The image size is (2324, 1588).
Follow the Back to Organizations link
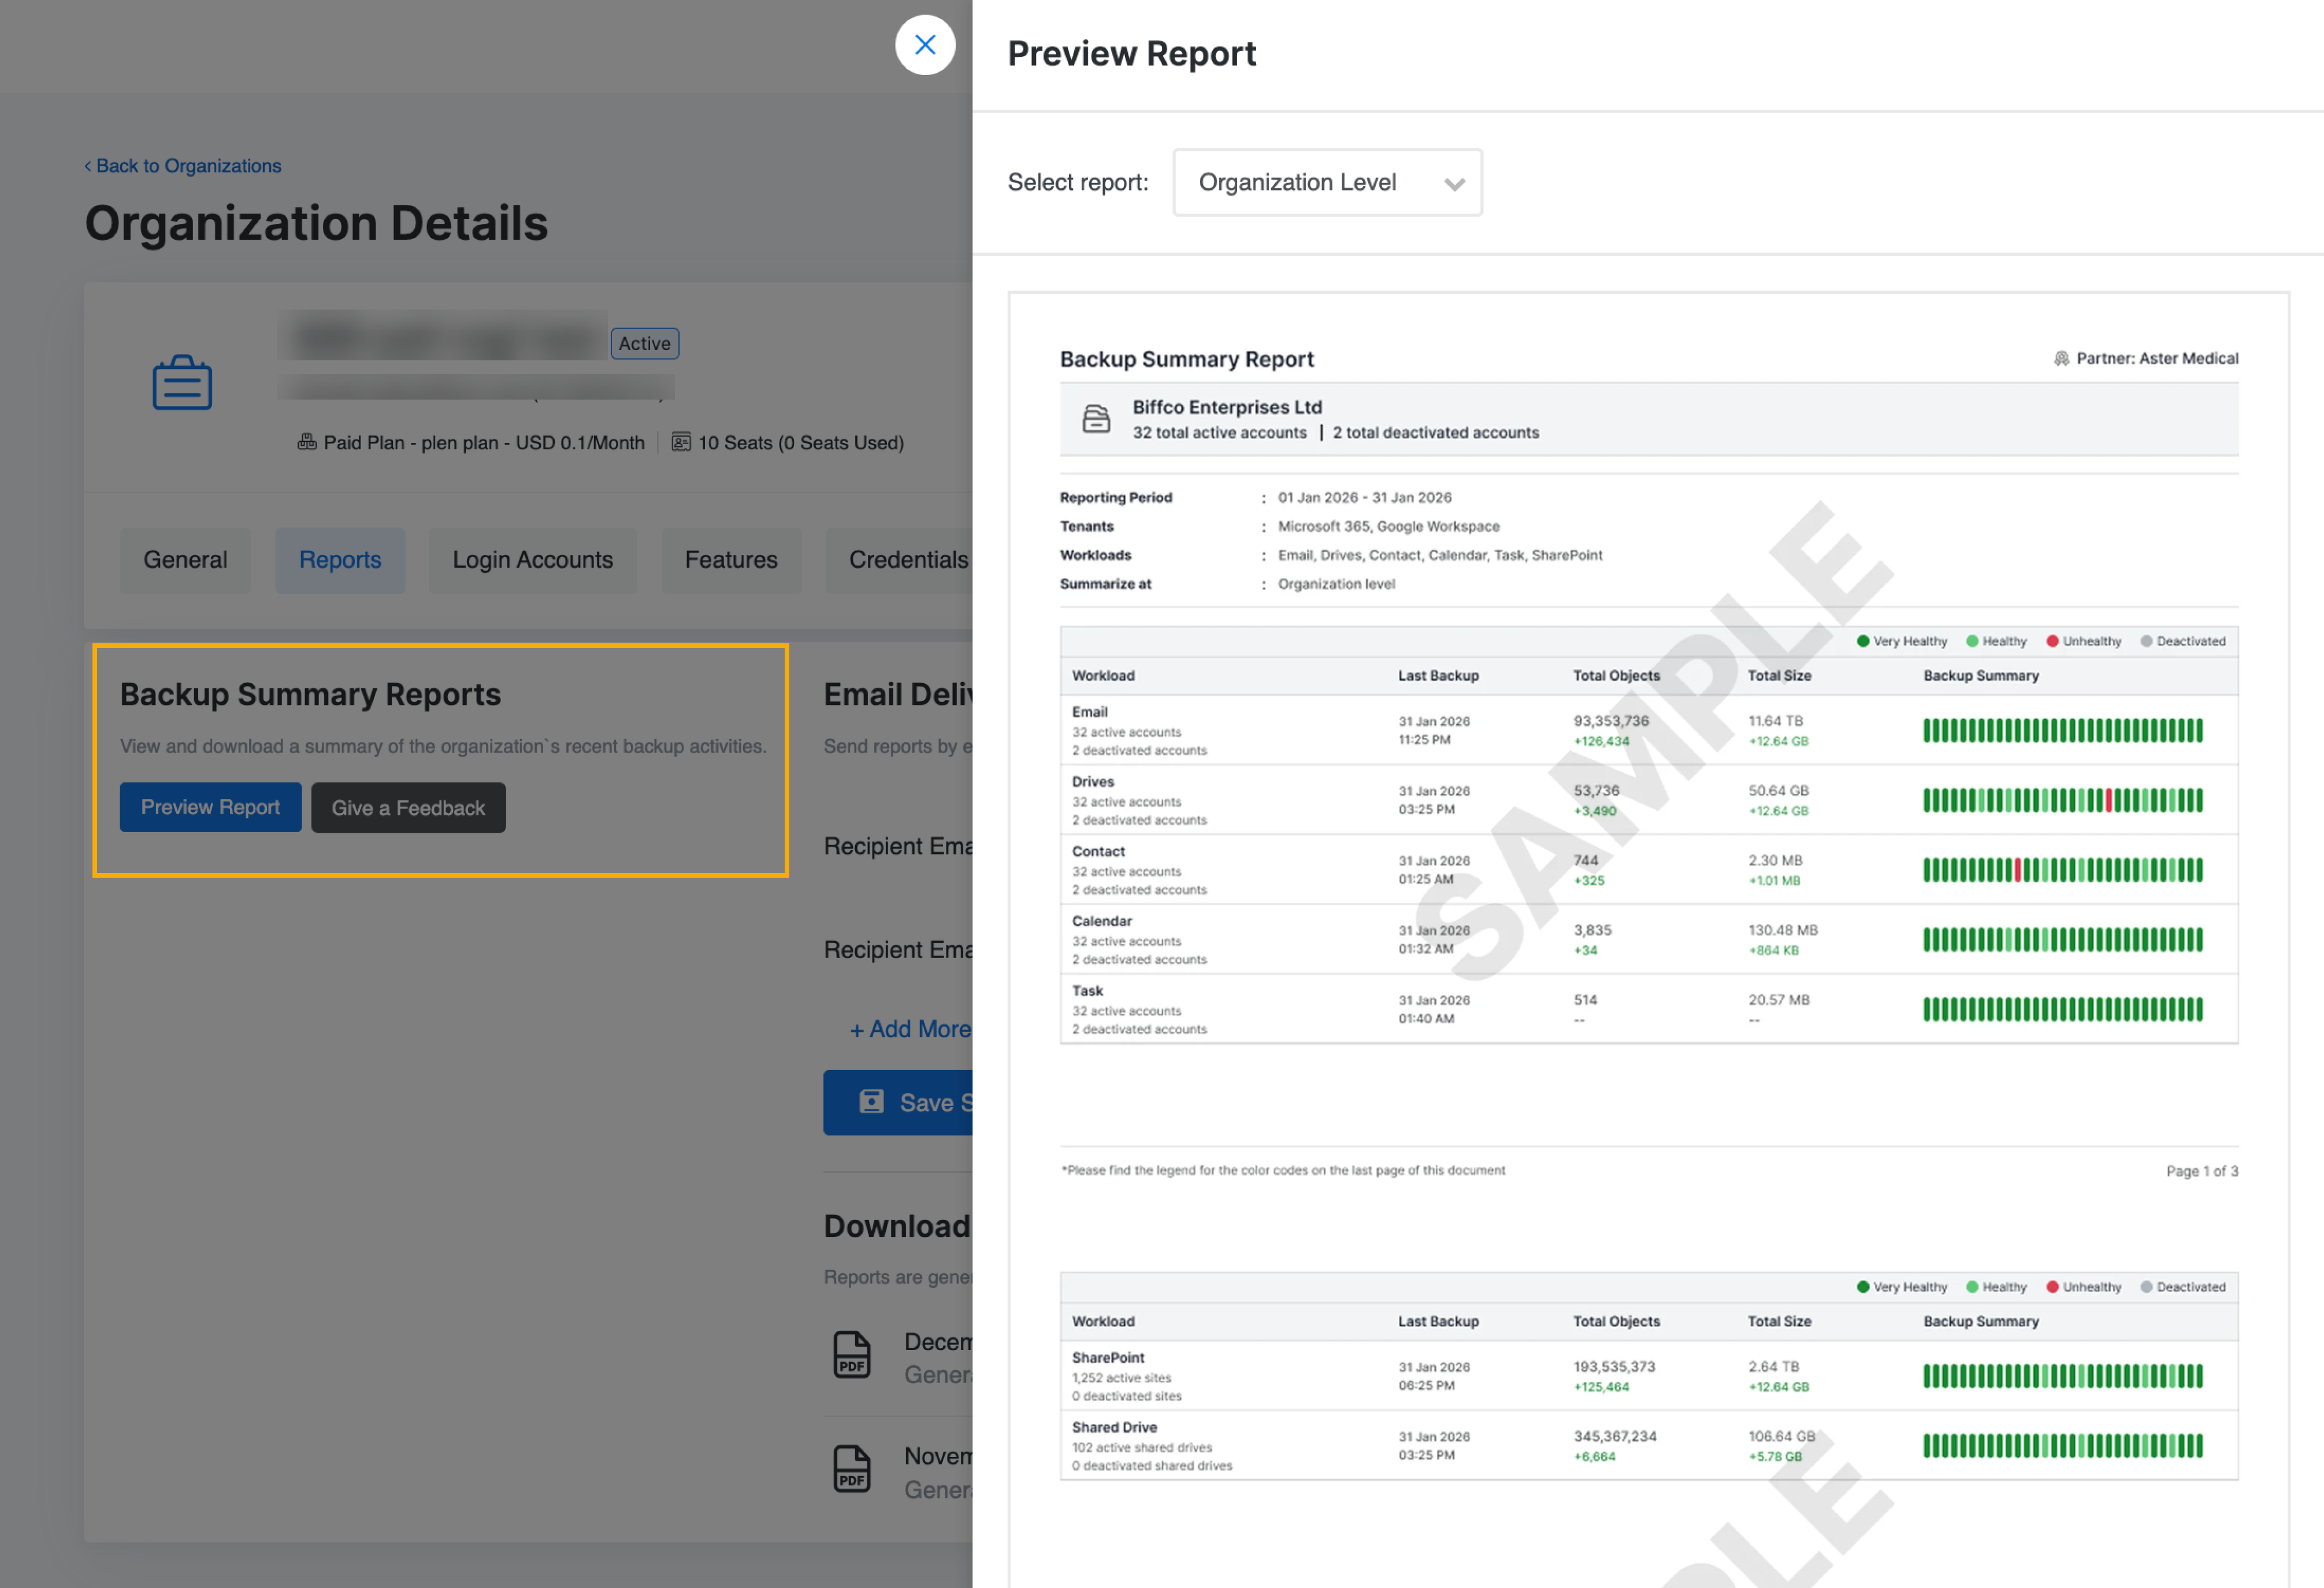(x=183, y=166)
